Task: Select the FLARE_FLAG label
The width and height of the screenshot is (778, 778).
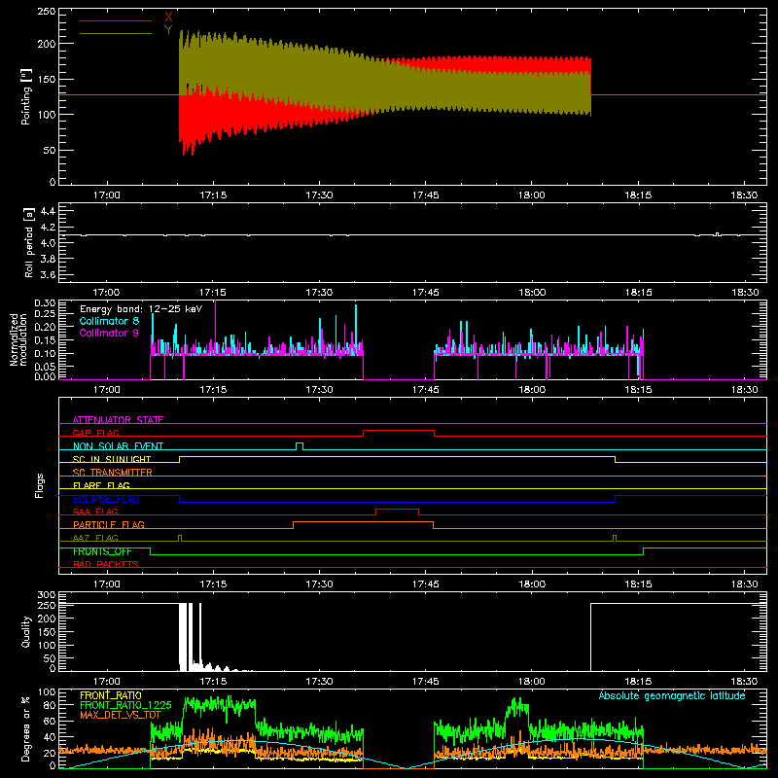Action: point(101,485)
